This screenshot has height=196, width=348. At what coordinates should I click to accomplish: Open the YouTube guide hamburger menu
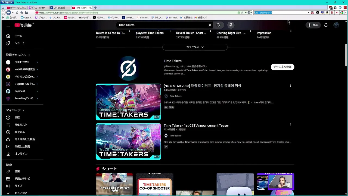tap(8, 25)
